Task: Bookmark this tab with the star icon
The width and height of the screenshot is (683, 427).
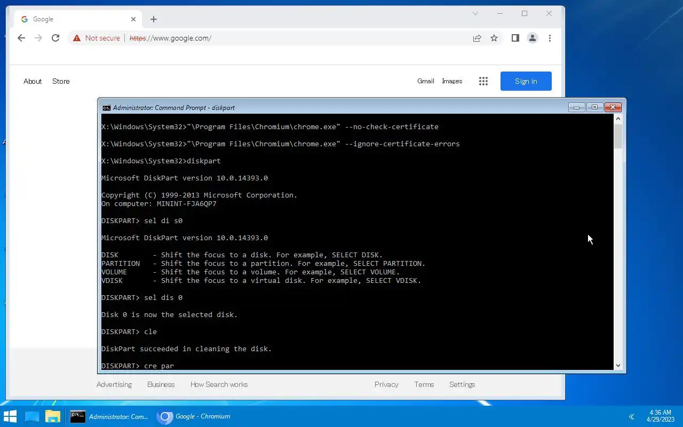Action: pyautogui.click(x=494, y=38)
